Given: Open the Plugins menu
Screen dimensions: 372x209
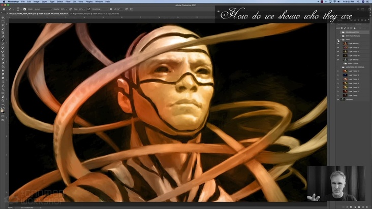Looking at the screenshot, I should click(x=89, y=2).
